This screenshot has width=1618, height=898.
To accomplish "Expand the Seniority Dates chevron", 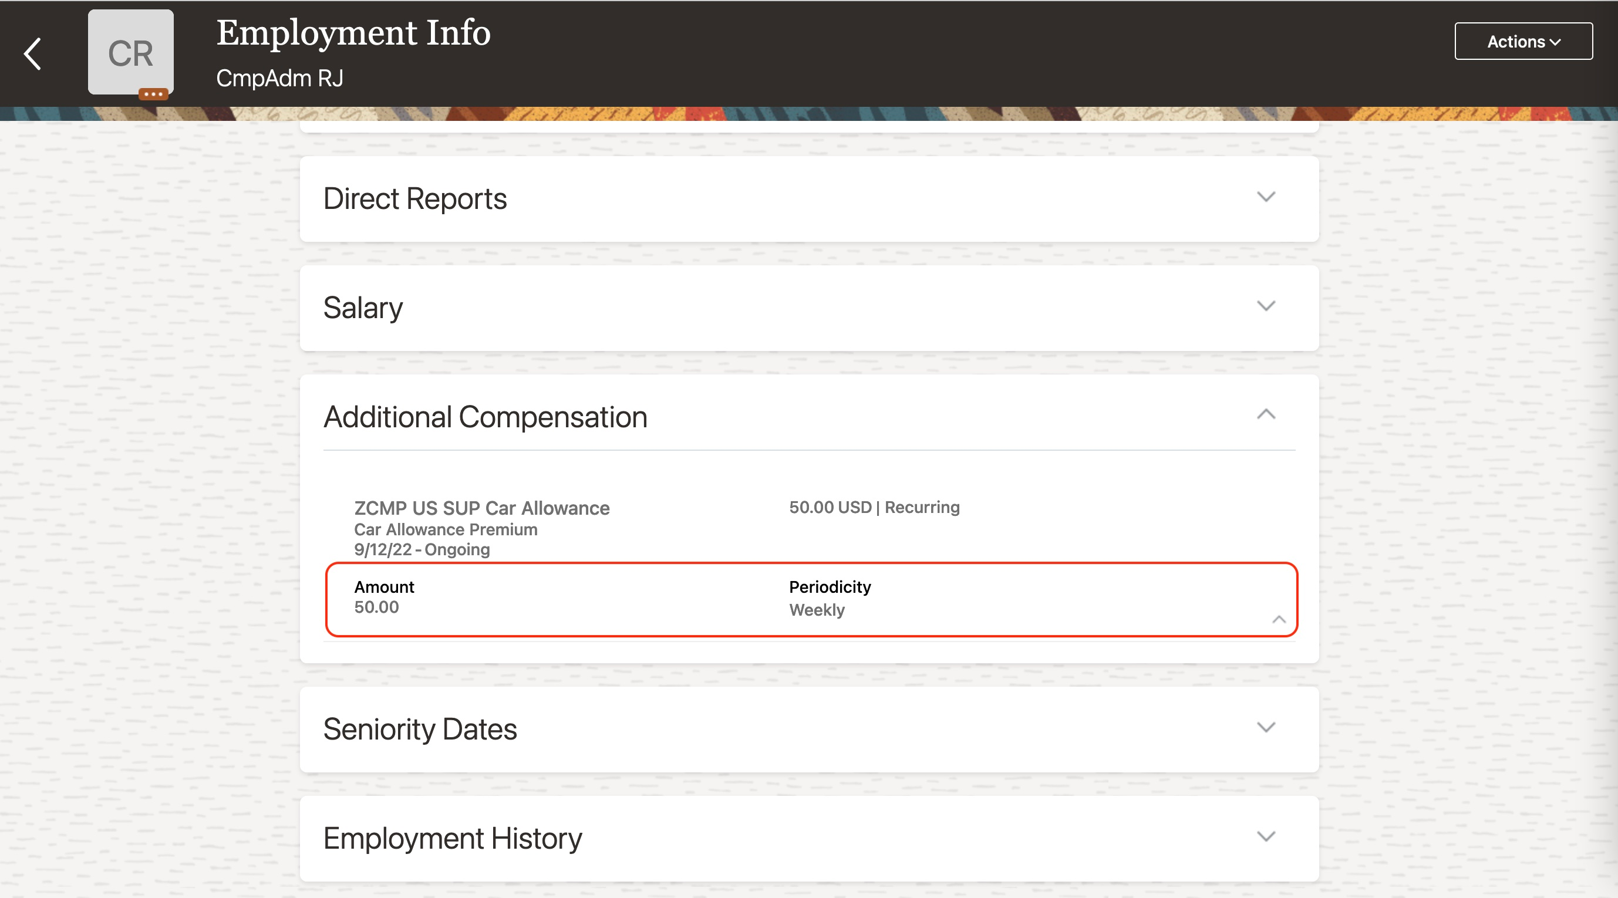I will [x=1266, y=728].
